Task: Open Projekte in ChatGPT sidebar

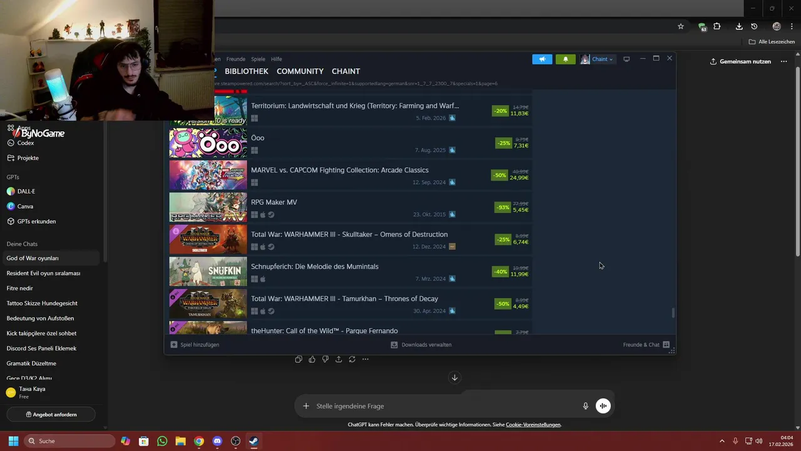Action: [x=28, y=158]
